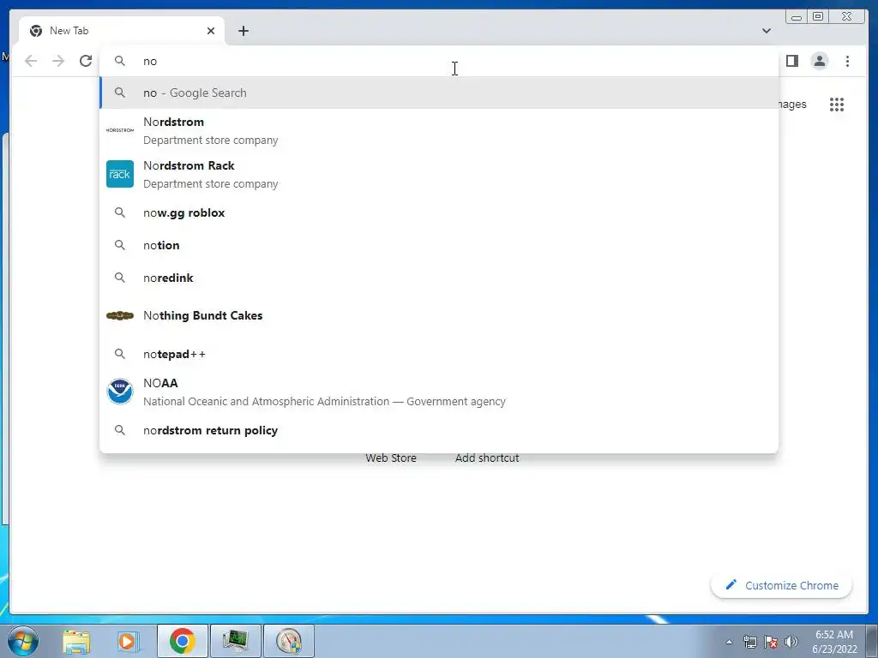Viewport: 878px width, 658px height.
Task: Close the New Tab tab
Action: pyautogui.click(x=211, y=31)
